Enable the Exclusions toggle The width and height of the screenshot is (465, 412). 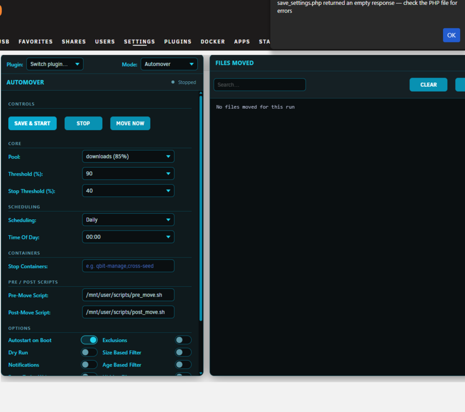coord(183,340)
